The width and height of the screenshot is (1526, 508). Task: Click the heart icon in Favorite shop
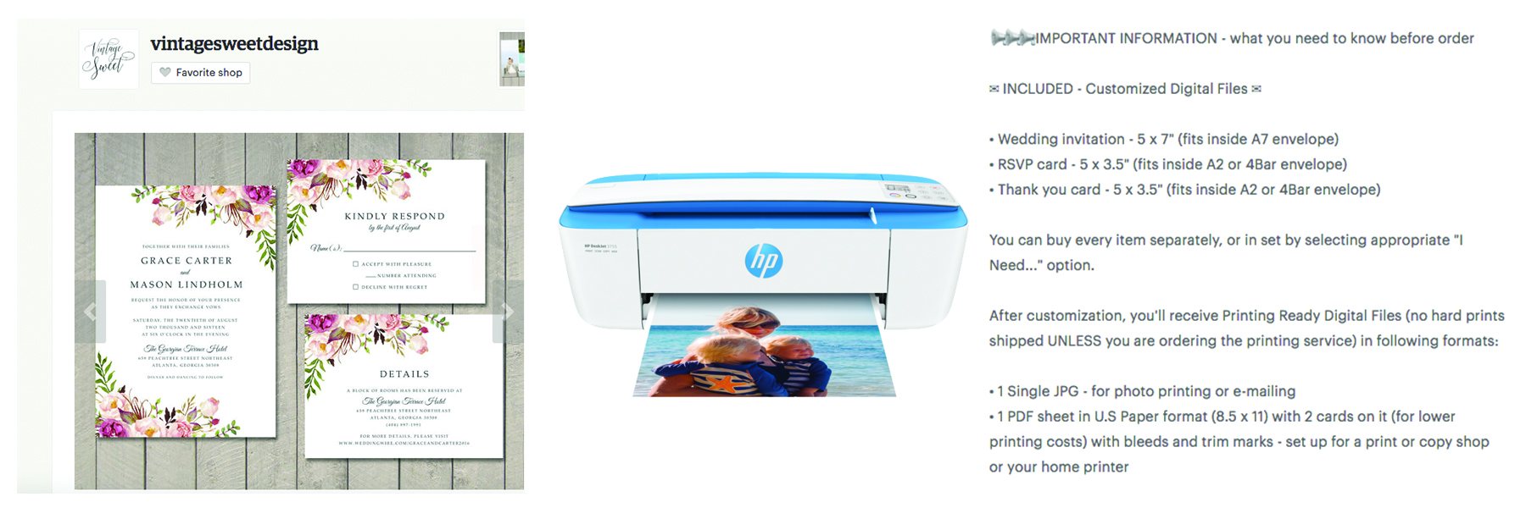click(165, 73)
